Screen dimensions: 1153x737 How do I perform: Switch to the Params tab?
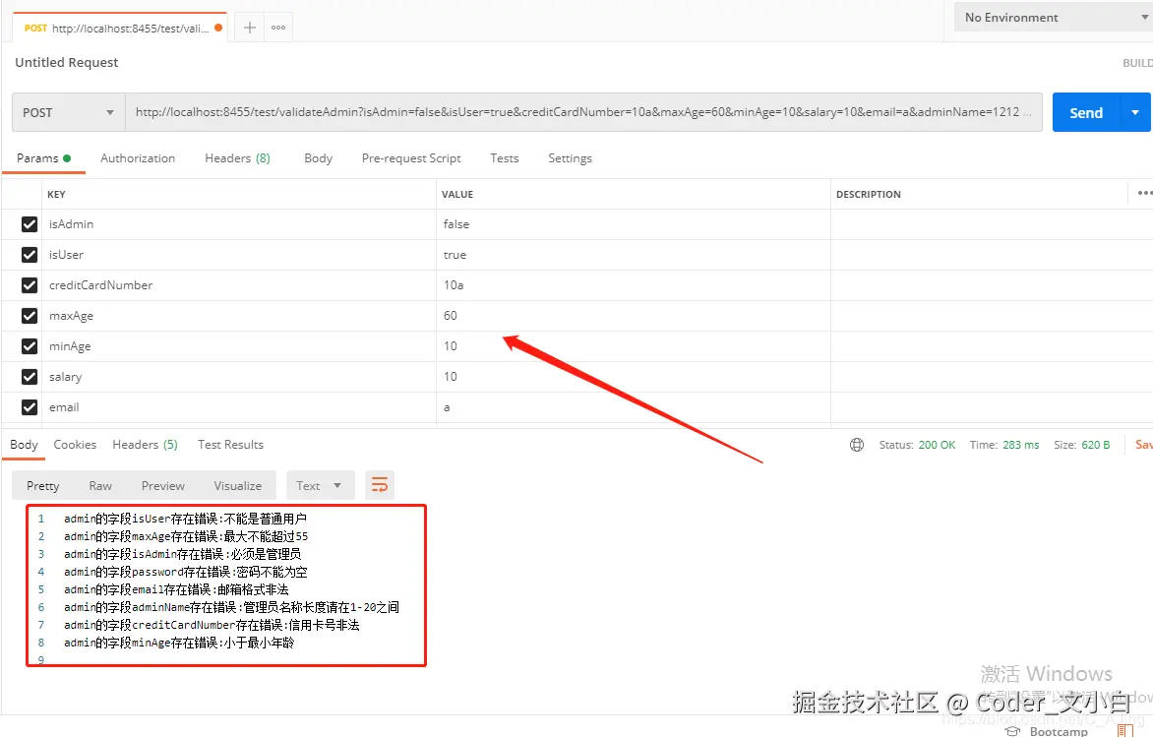tap(43, 158)
